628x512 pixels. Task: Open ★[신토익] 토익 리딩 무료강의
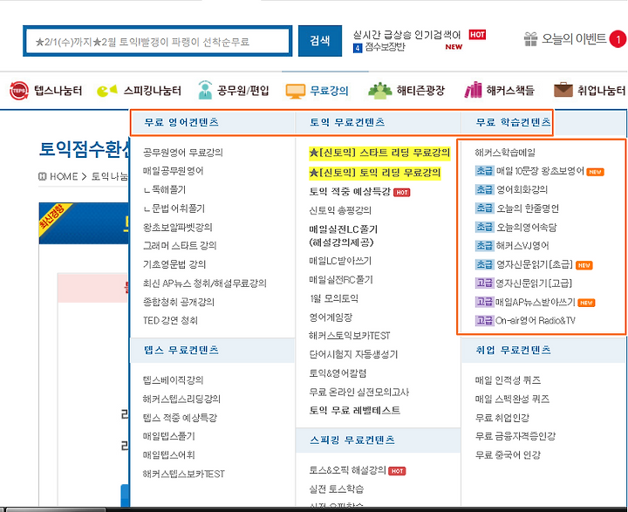(x=375, y=173)
